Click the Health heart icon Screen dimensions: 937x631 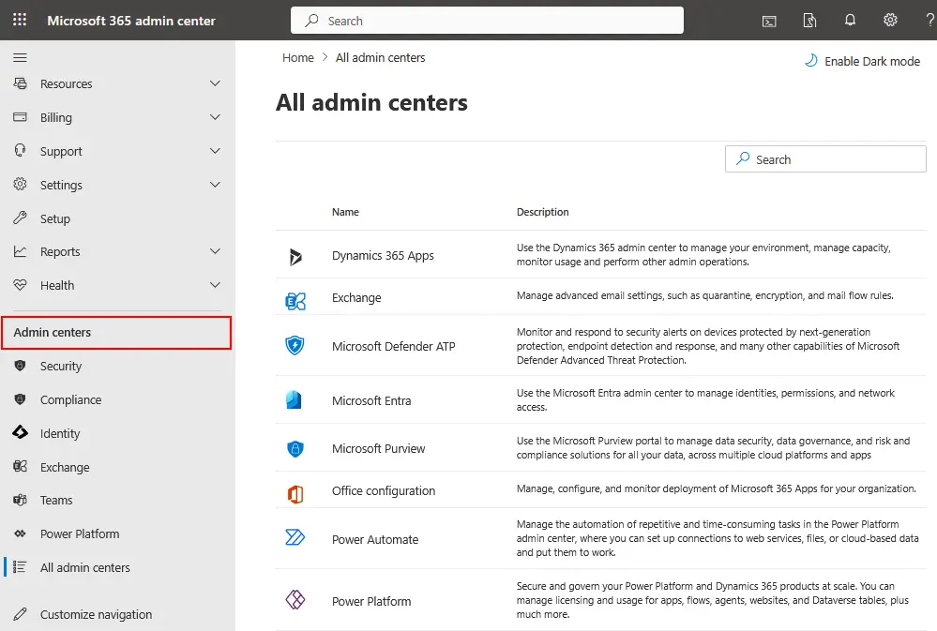pos(20,285)
